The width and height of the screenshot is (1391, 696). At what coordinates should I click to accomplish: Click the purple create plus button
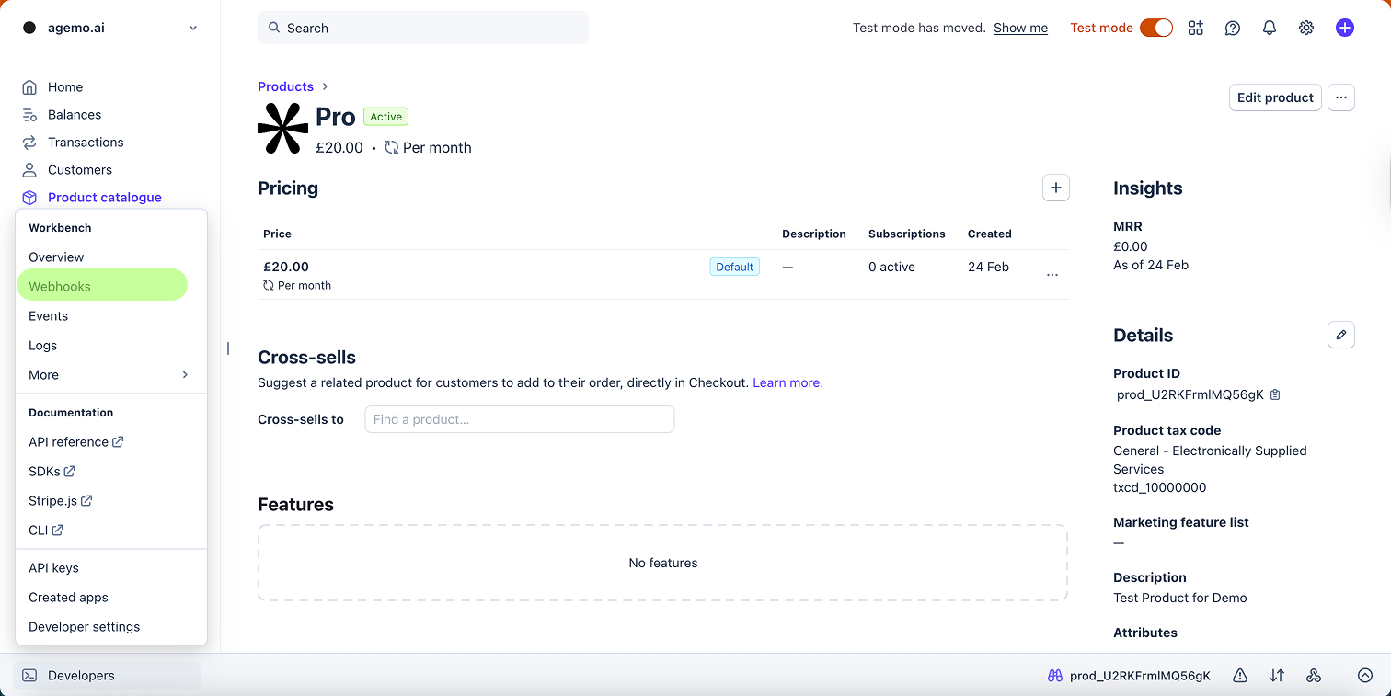click(x=1345, y=28)
